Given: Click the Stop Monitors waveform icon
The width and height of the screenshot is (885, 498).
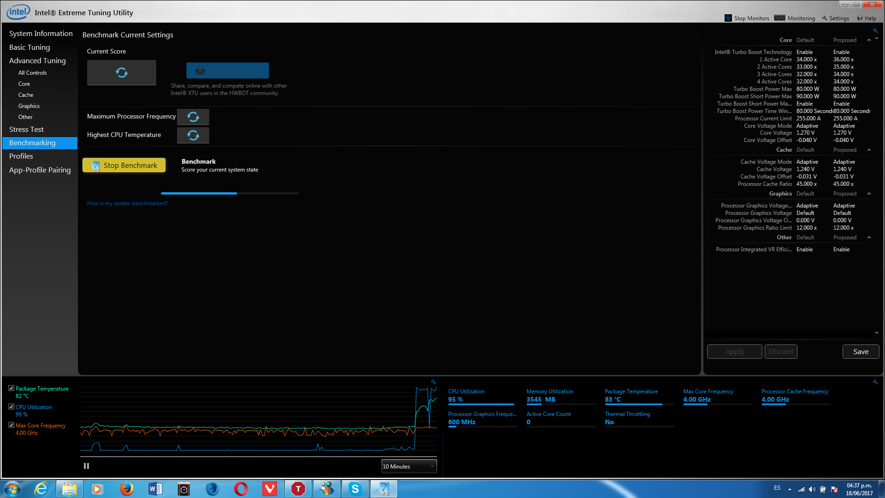Looking at the screenshot, I should pos(728,18).
